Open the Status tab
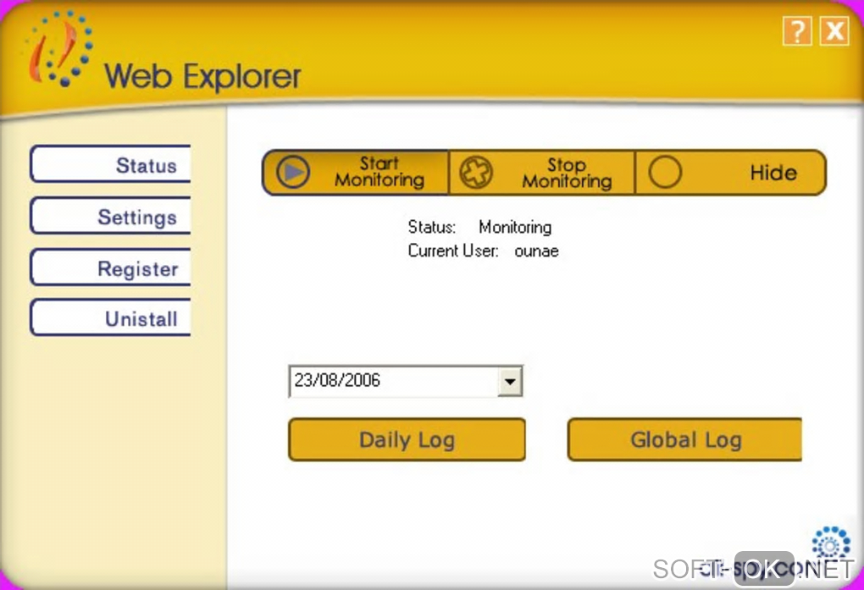The image size is (864, 590). (x=110, y=164)
